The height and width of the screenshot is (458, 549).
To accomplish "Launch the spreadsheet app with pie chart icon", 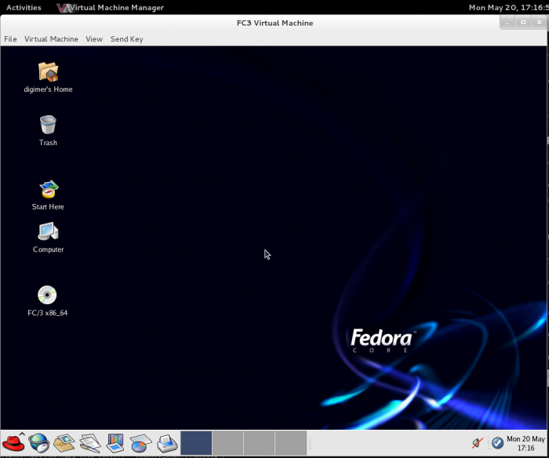I will point(140,443).
